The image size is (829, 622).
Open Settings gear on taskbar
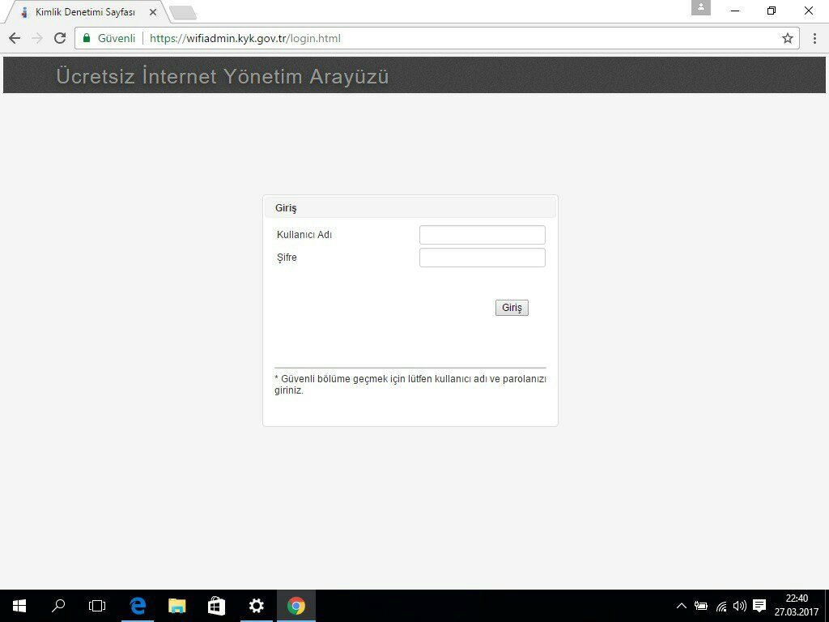[x=257, y=606]
